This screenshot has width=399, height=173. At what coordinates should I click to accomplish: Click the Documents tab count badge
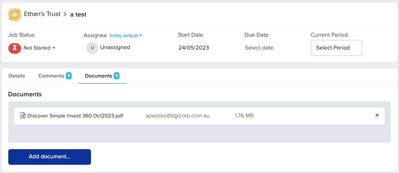tap(117, 76)
